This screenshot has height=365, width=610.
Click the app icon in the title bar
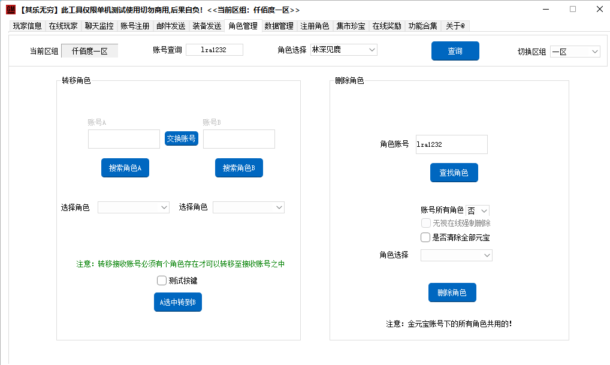10,10
